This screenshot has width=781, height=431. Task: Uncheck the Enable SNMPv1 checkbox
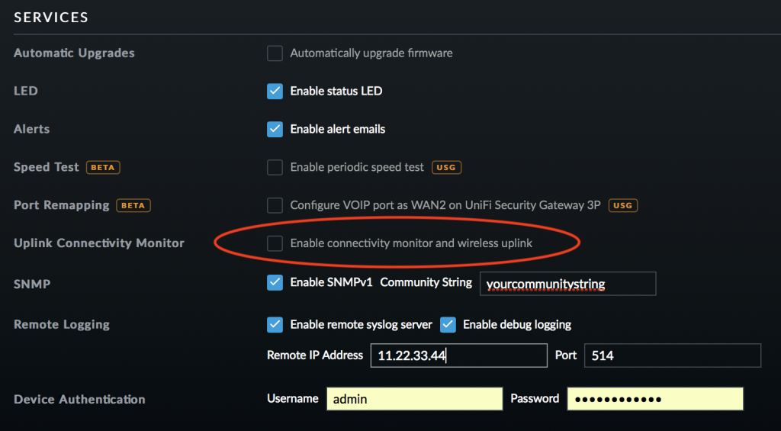275,282
